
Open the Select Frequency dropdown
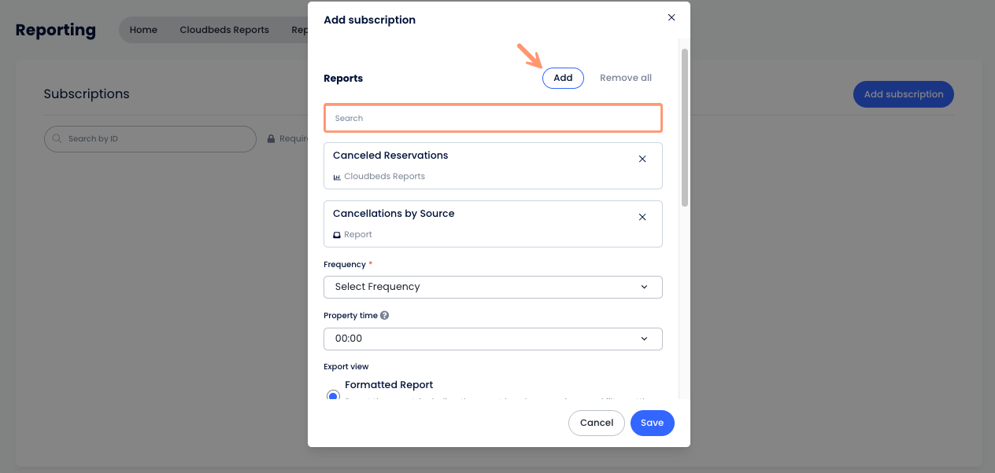(x=493, y=287)
